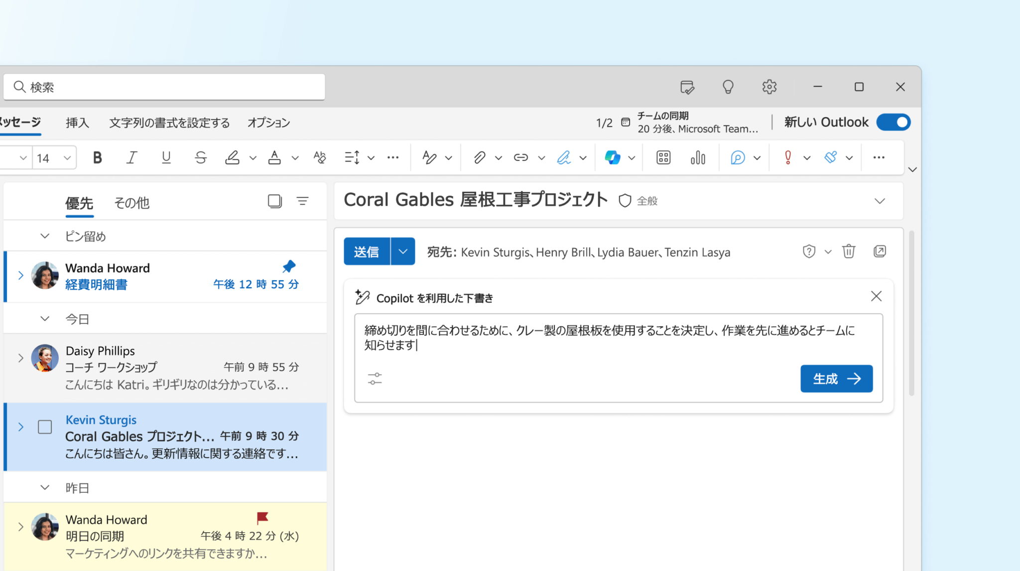The width and height of the screenshot is (1020, 571).
Task: Open the オプション ribbon tab
Action: [269, 123]
